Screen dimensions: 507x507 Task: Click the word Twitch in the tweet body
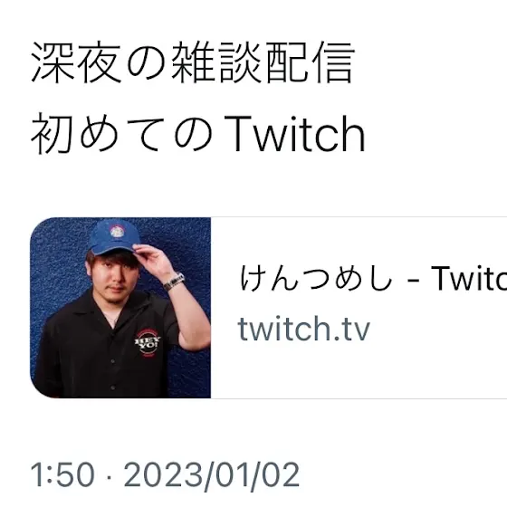pos(294,133)
